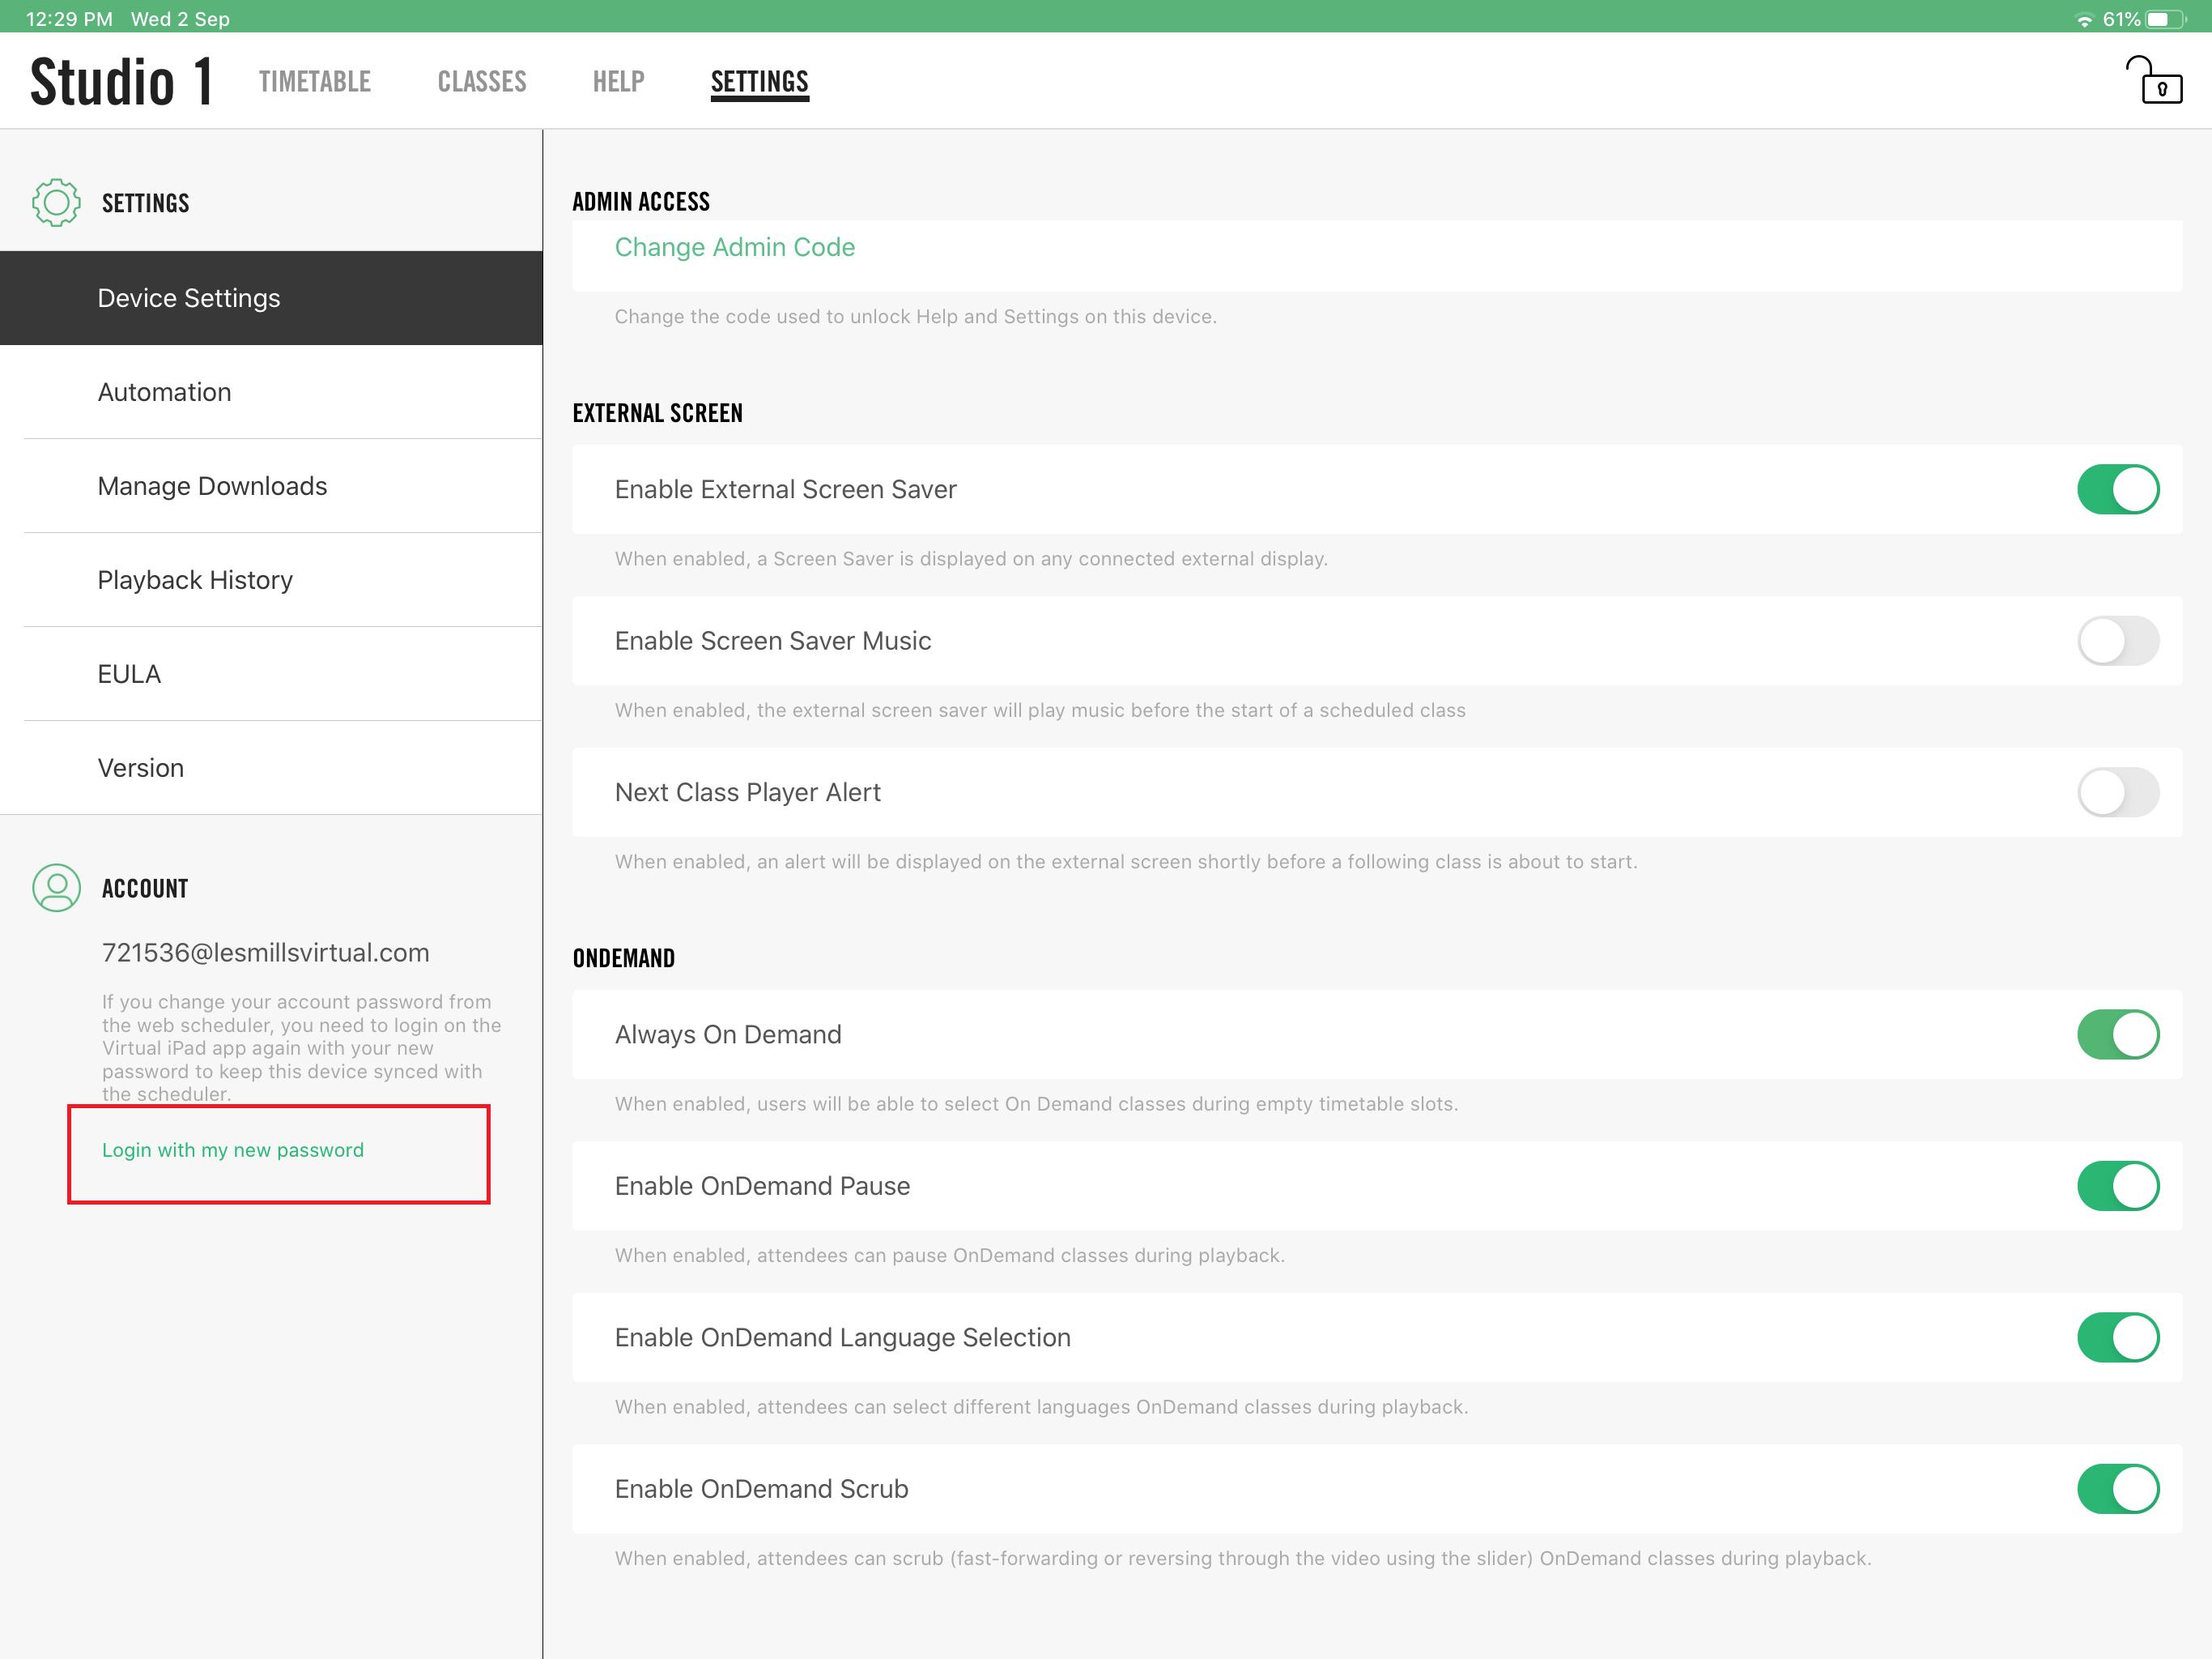Image resolution: width=2212 pixels, height=1659 pixels.
Task: Select Manage Downloads in sidebar
Action: tap(212, 486)
